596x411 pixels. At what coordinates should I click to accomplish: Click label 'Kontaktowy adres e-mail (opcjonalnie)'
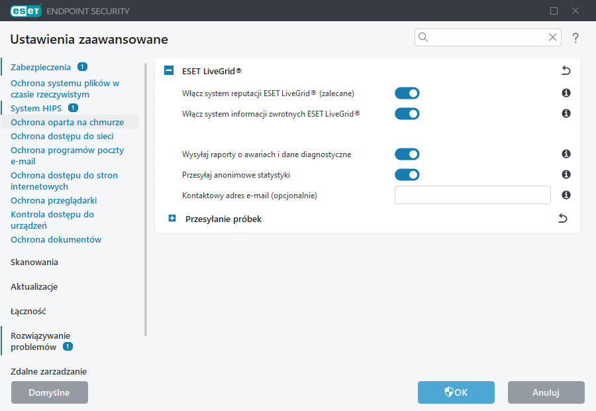tap(250, 196)
